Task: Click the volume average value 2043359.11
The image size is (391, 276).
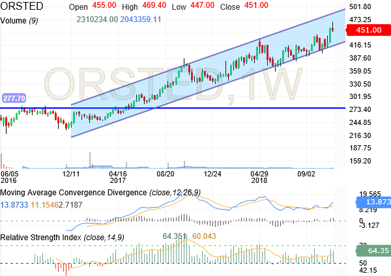Action: click(141, 19)
